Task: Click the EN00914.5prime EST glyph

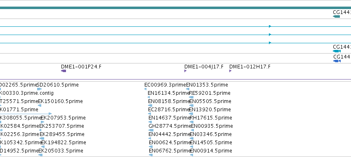Action: pyautogui.click(x=192, y=155)
